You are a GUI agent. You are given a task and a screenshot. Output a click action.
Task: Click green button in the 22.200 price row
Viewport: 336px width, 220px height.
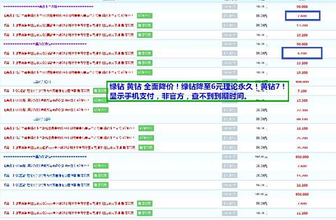[101, 185]
